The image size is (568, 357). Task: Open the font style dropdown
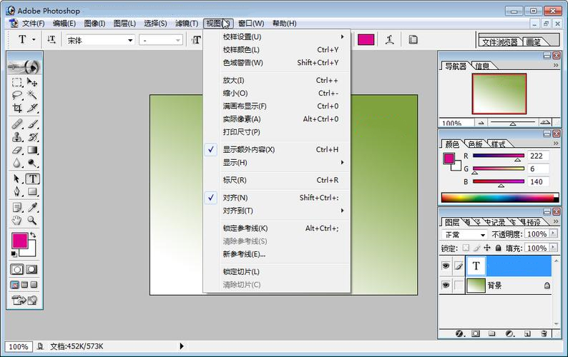point(177,40)
